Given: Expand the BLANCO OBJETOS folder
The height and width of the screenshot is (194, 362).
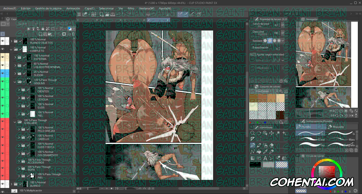Looking at the screenshot, I should [x=11, y=41].
